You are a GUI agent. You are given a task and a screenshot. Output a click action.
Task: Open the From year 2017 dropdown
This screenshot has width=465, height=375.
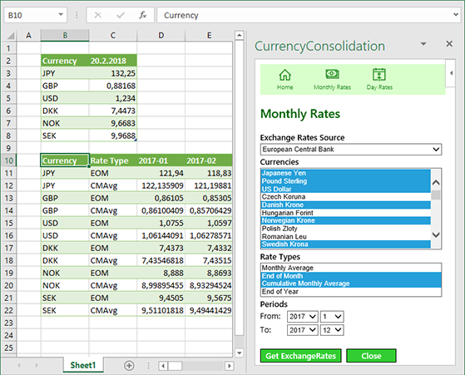point(303,317)
